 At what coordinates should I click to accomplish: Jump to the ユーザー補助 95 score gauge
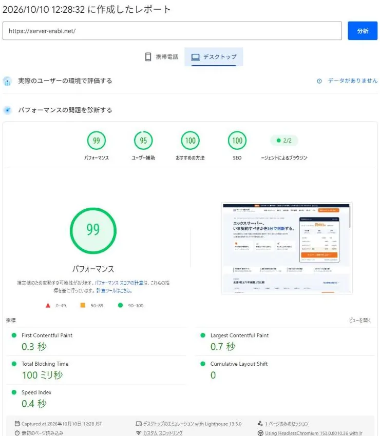pos(143,141)
